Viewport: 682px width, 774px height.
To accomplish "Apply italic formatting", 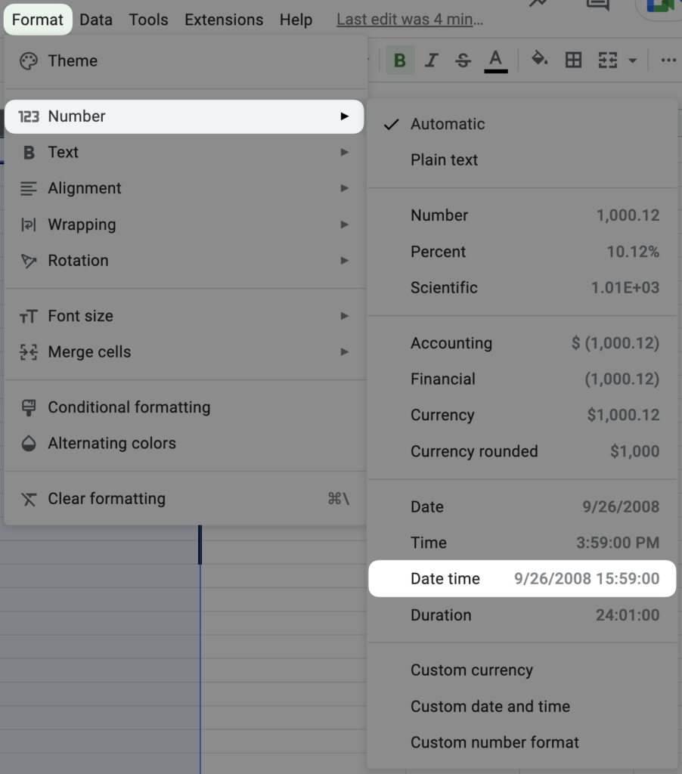I will pyautogui.click(x=431, y=60).
